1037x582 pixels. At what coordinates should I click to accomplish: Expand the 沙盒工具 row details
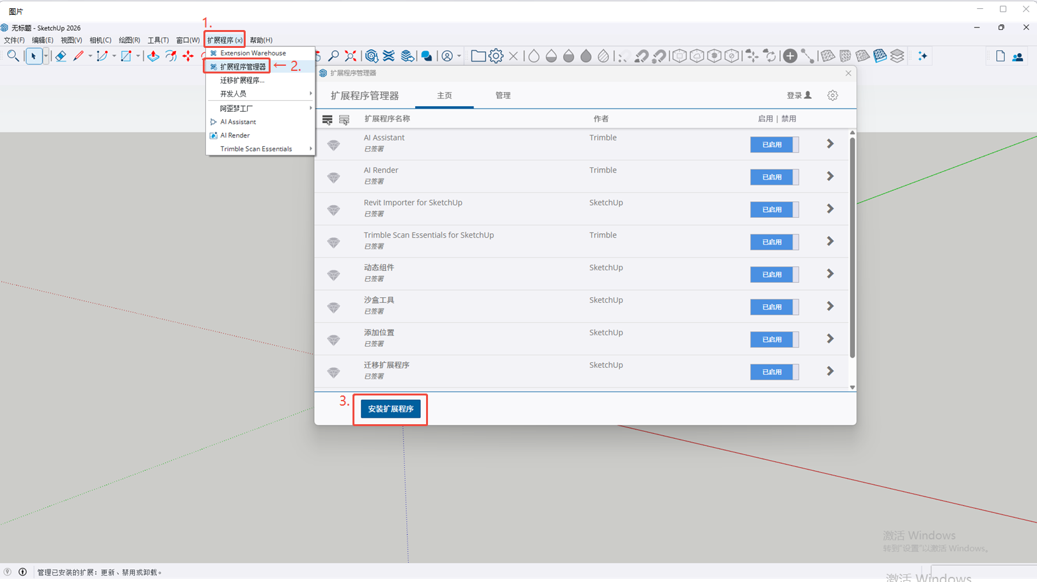pyautogui.click(x=830, y=307)
